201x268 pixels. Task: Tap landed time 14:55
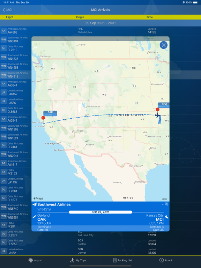[152, 32]
